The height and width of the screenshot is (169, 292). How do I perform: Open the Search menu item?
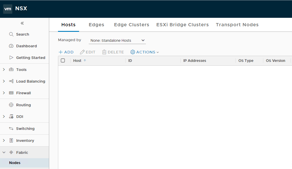click(23, 34)
